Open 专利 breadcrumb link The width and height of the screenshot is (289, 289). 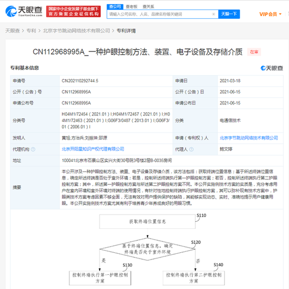pyautogui.click(x=31, y=30)
